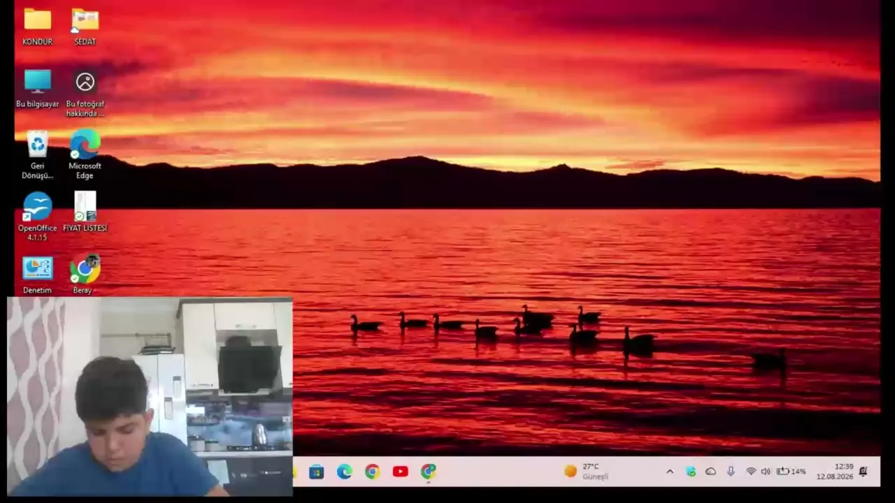
Task: Click the microphone icon in the system tray
Action: 731,472
